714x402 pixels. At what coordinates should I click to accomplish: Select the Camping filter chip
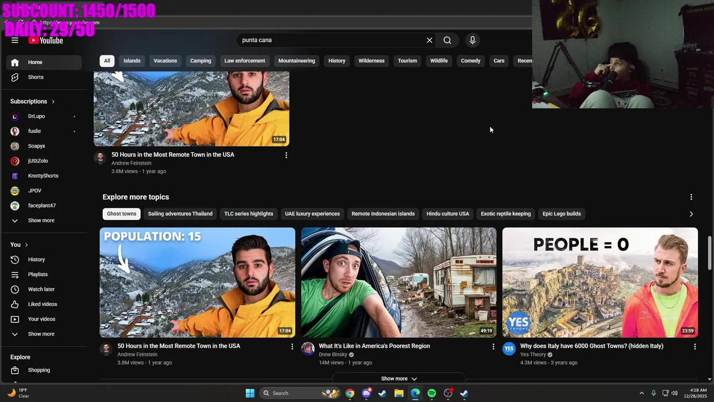[x=201, y=61]
